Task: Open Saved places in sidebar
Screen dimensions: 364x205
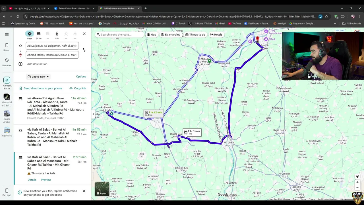Action: pos(7,47)
